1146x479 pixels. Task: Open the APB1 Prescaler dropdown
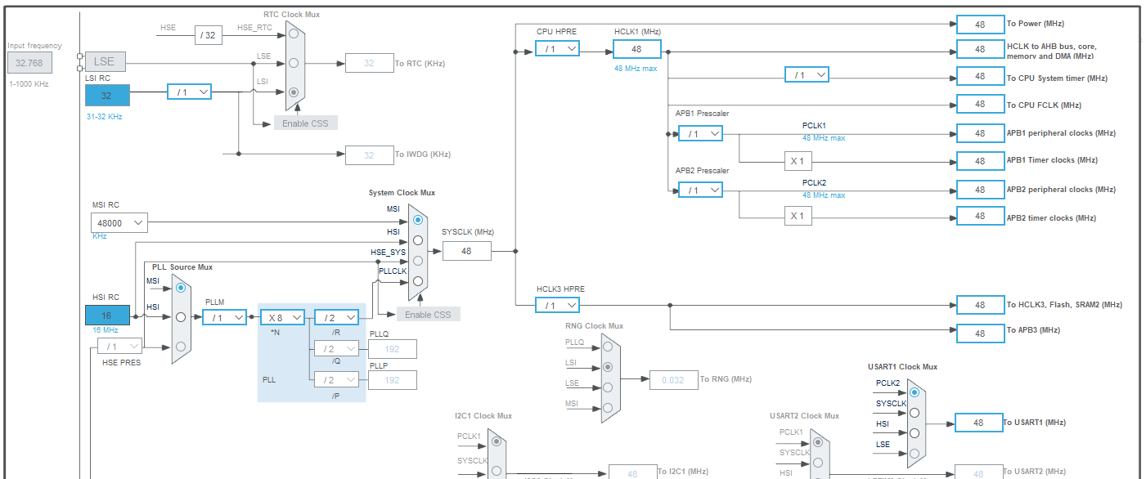point(700,132)
